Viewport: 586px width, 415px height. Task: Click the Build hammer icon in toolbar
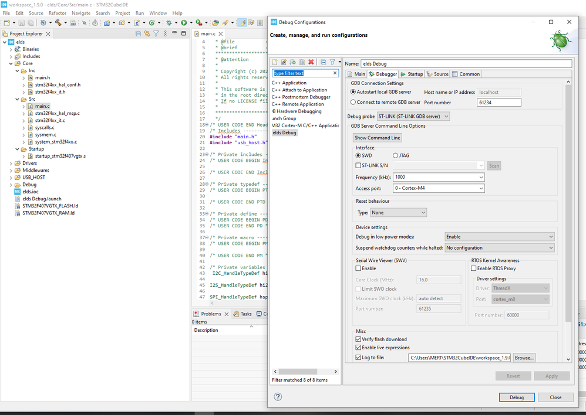click(58, 23)
